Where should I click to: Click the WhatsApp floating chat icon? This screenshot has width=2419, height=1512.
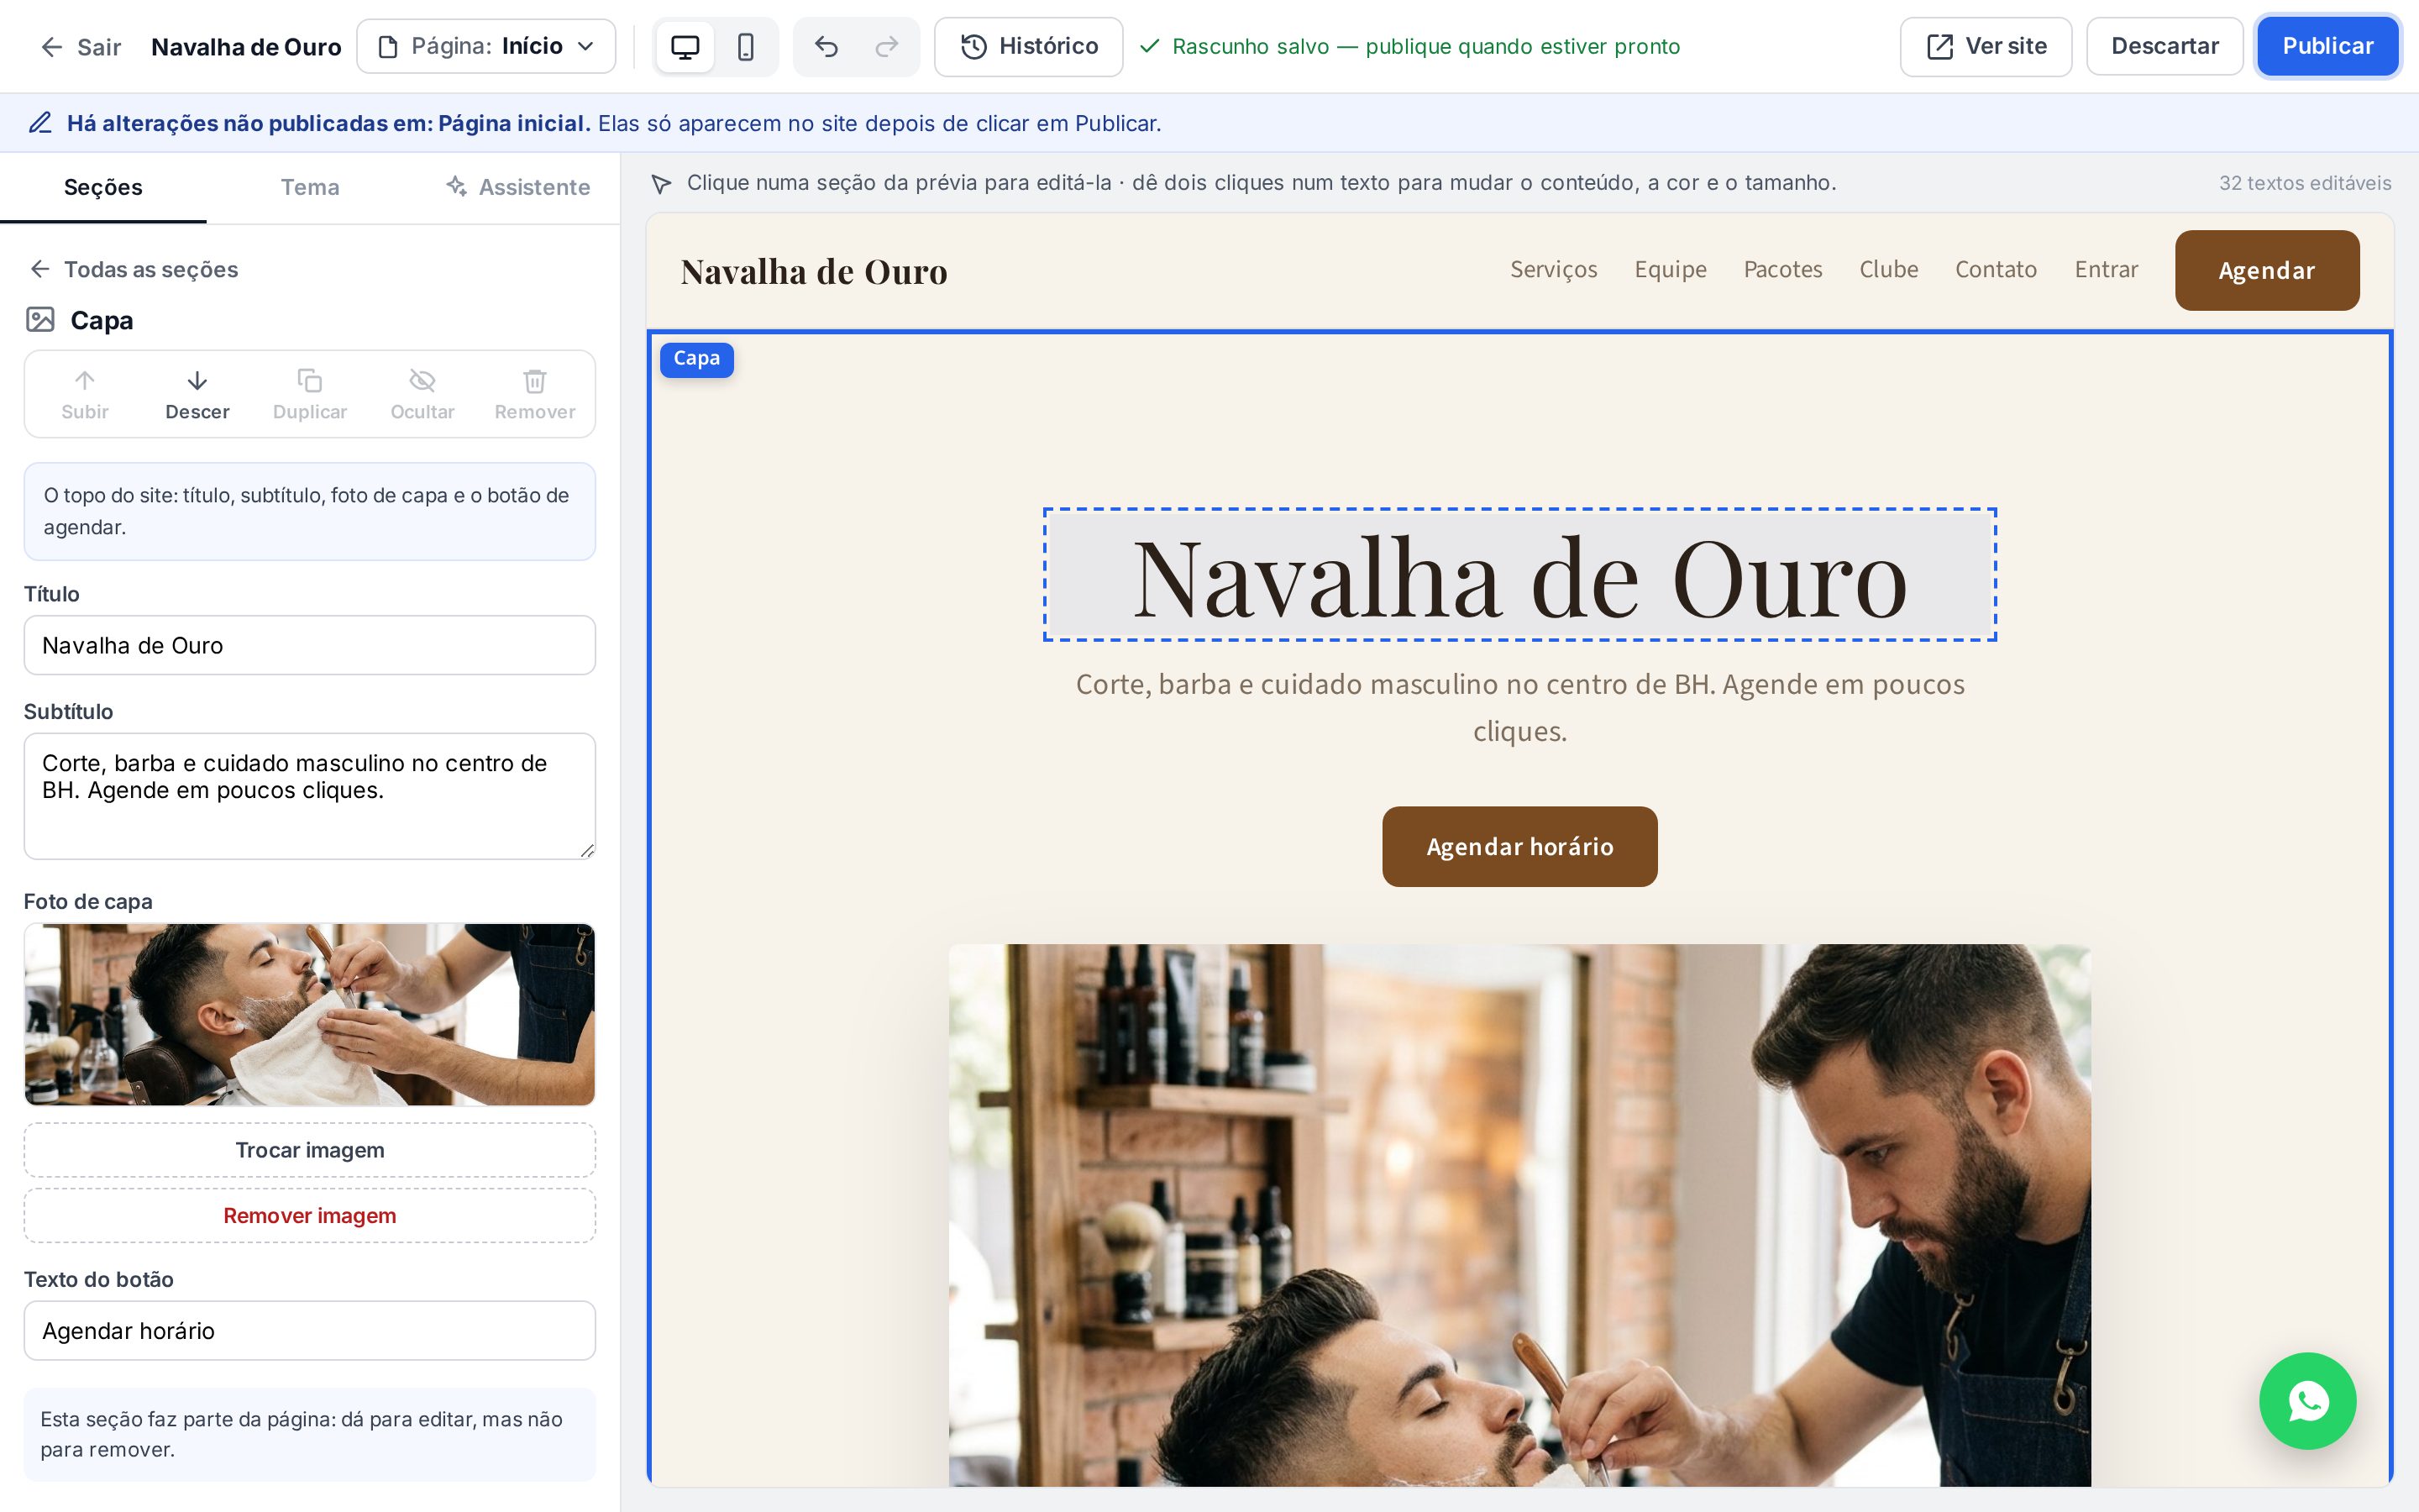point(2307,1401)
